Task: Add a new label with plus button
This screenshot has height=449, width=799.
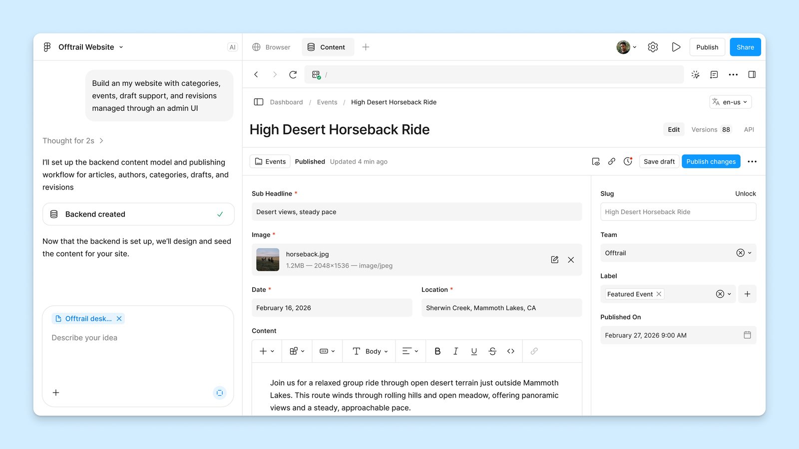Action: (747, 294)
